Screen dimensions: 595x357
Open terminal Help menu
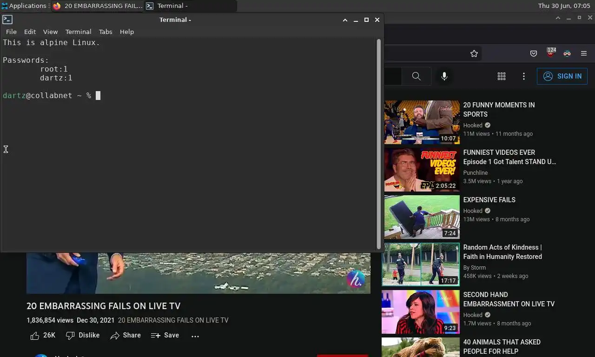tap(127, 32)
